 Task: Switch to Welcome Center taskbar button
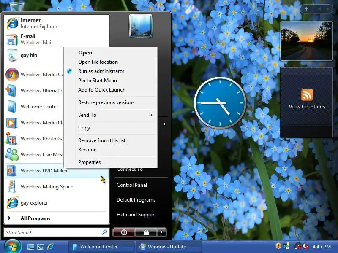[101, 247]
